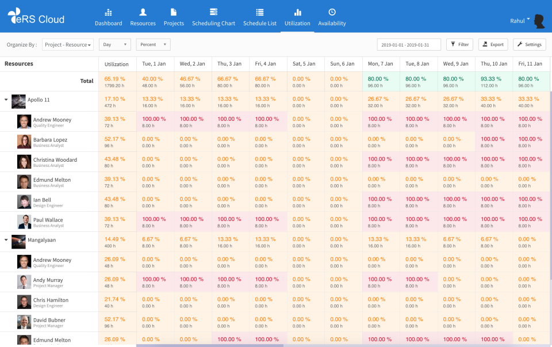The width and height of the screenshot is (552, 347).
Task: Switch to the Utilization tab
Action: click(297, 17)
